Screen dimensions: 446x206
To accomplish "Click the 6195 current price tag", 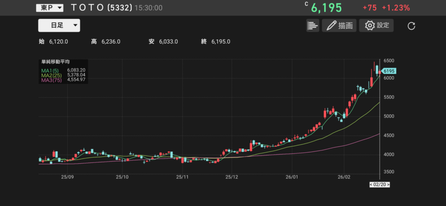I will (x=389, y=71).
